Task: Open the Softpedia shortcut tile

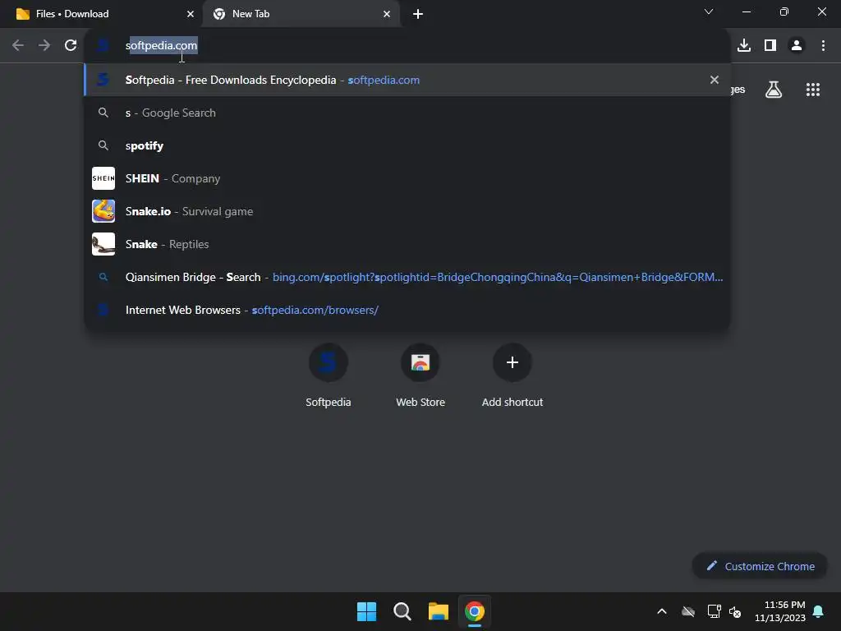Action: click(329, 375)
